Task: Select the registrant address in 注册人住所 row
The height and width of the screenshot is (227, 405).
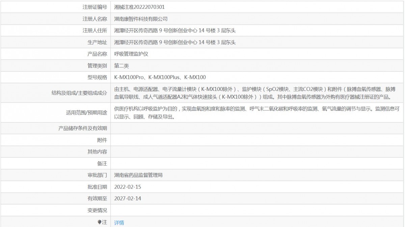Action: point(175,31)
